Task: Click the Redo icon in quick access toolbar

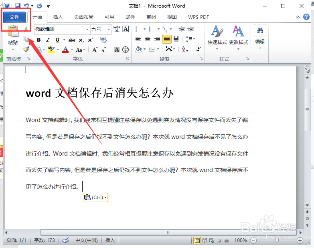Action: coord(39,6)
